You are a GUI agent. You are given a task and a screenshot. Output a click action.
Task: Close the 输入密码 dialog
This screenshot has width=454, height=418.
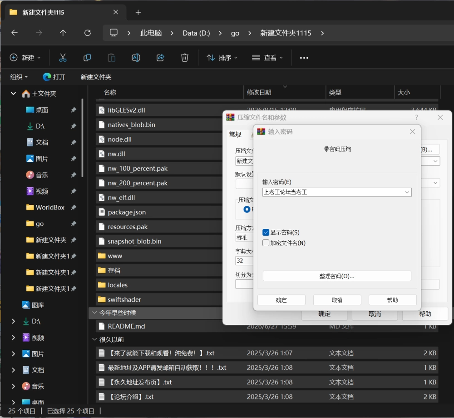point(412,131)
